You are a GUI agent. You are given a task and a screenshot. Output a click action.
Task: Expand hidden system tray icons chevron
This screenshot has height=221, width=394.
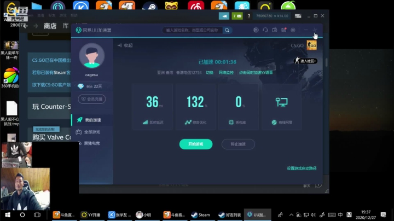tap(291, 215)
